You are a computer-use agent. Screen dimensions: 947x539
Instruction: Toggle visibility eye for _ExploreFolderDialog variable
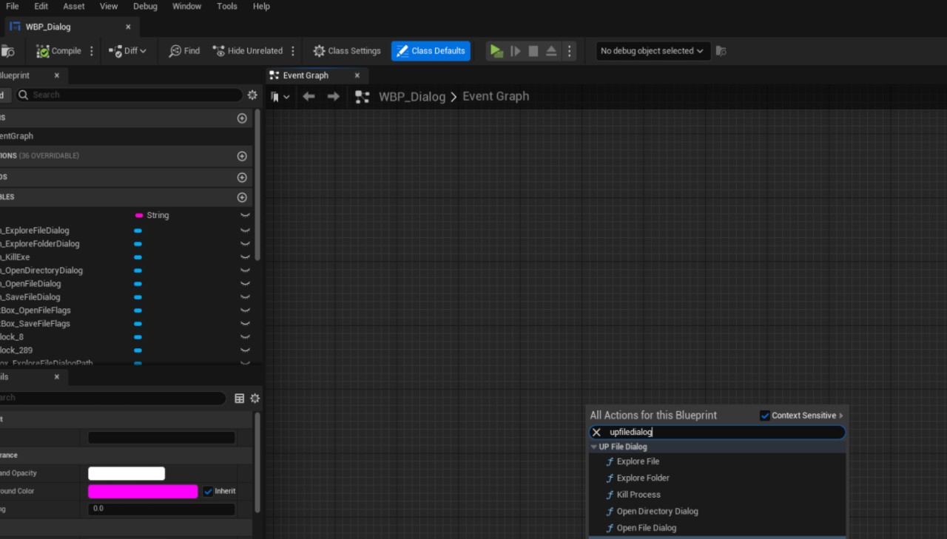tap(245, 244)
